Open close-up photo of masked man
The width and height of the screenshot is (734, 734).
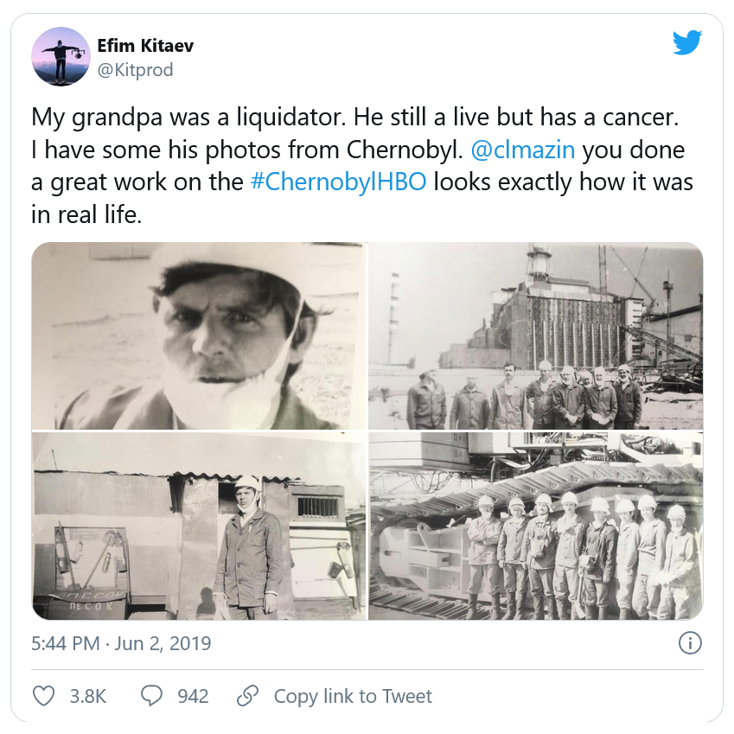click(x=198, y=336)
